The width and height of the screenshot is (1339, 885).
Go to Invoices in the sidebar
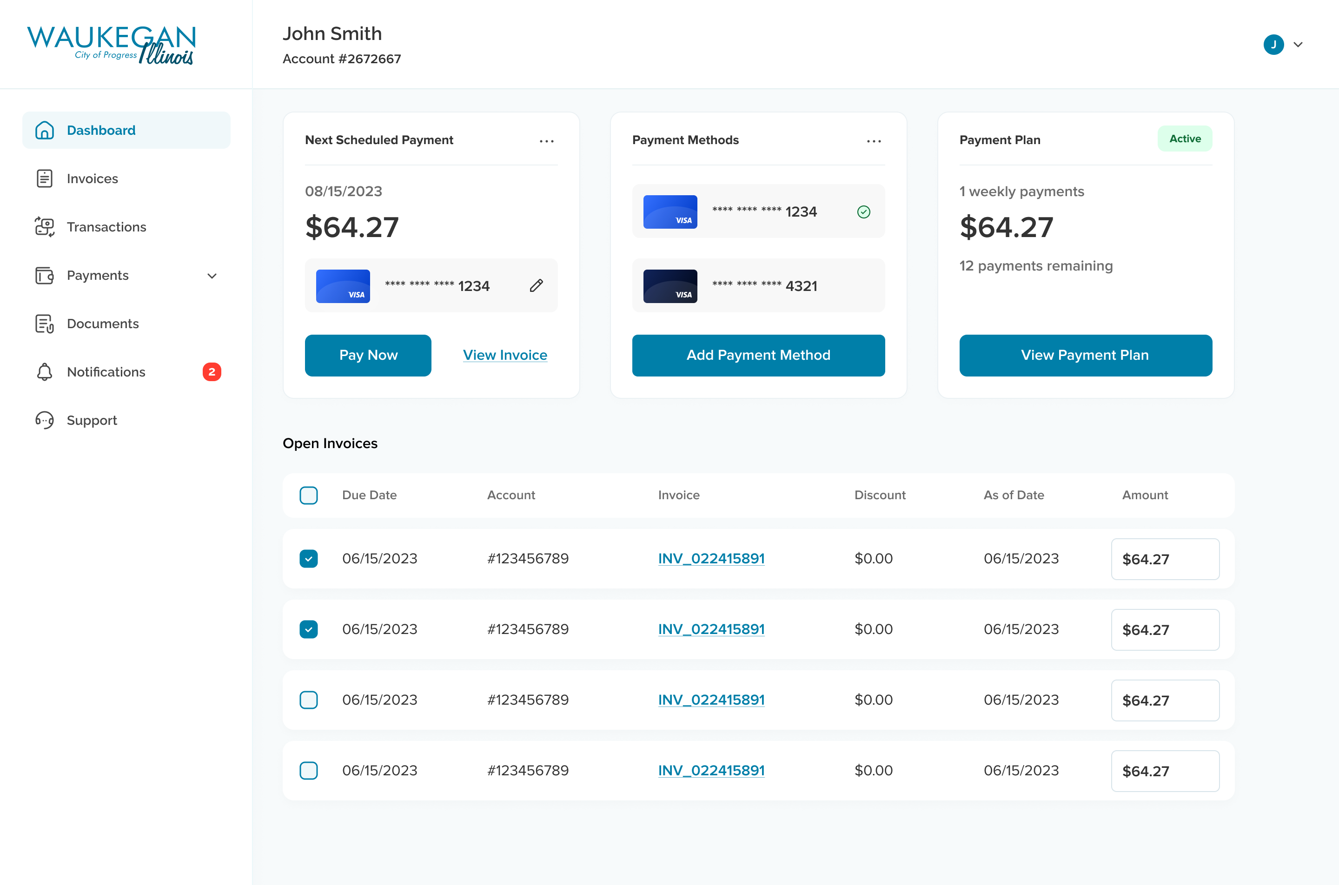click(x=92, y=179)
